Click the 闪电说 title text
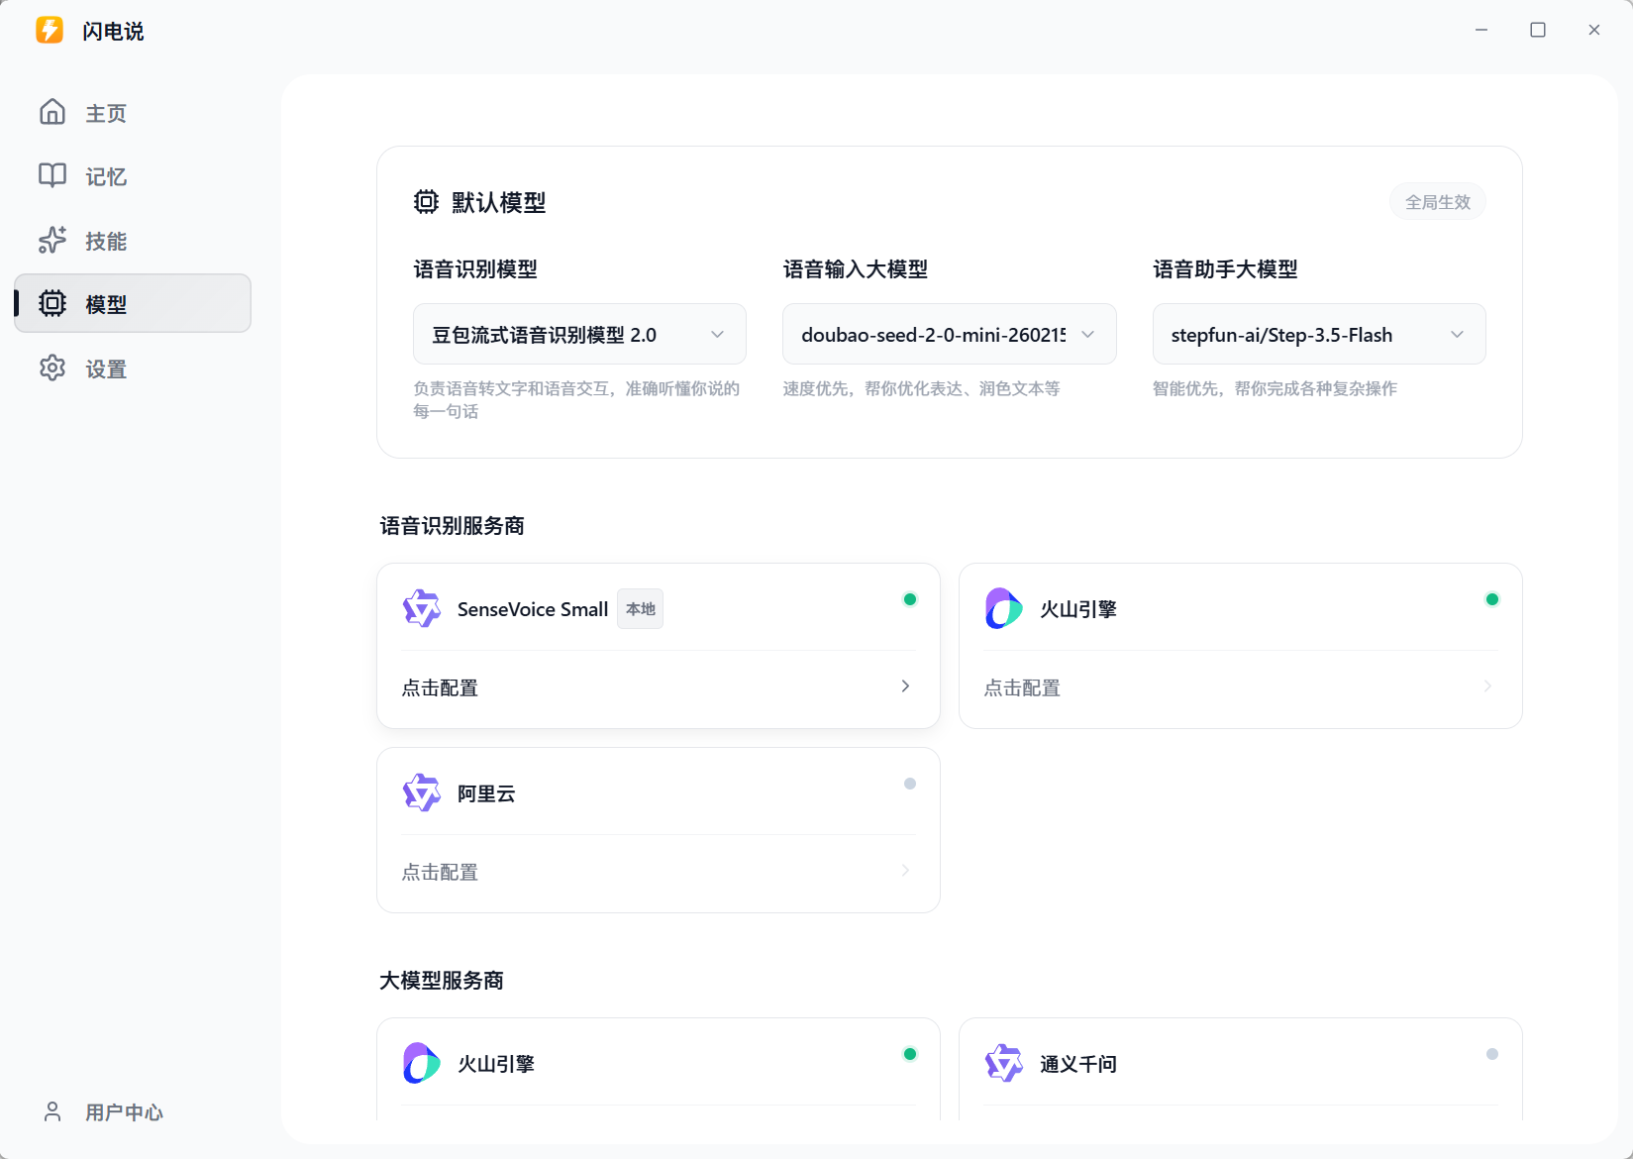Image resolution: width=1633 pixels, height=1159 pixels. click(113, 31)
